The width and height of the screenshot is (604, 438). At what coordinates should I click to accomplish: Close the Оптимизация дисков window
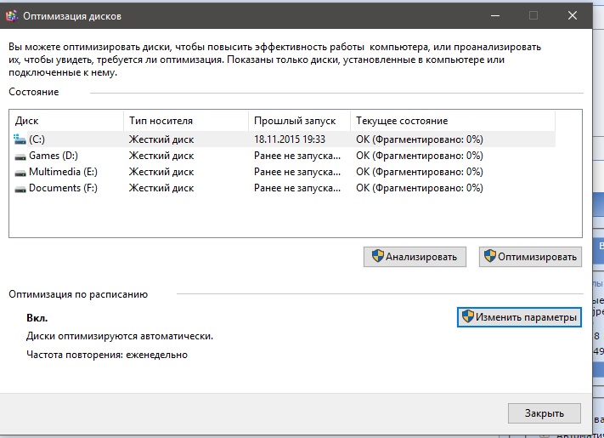tap(579, 14)
